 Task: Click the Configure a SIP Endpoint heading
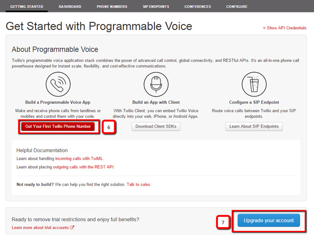(254, 102)
